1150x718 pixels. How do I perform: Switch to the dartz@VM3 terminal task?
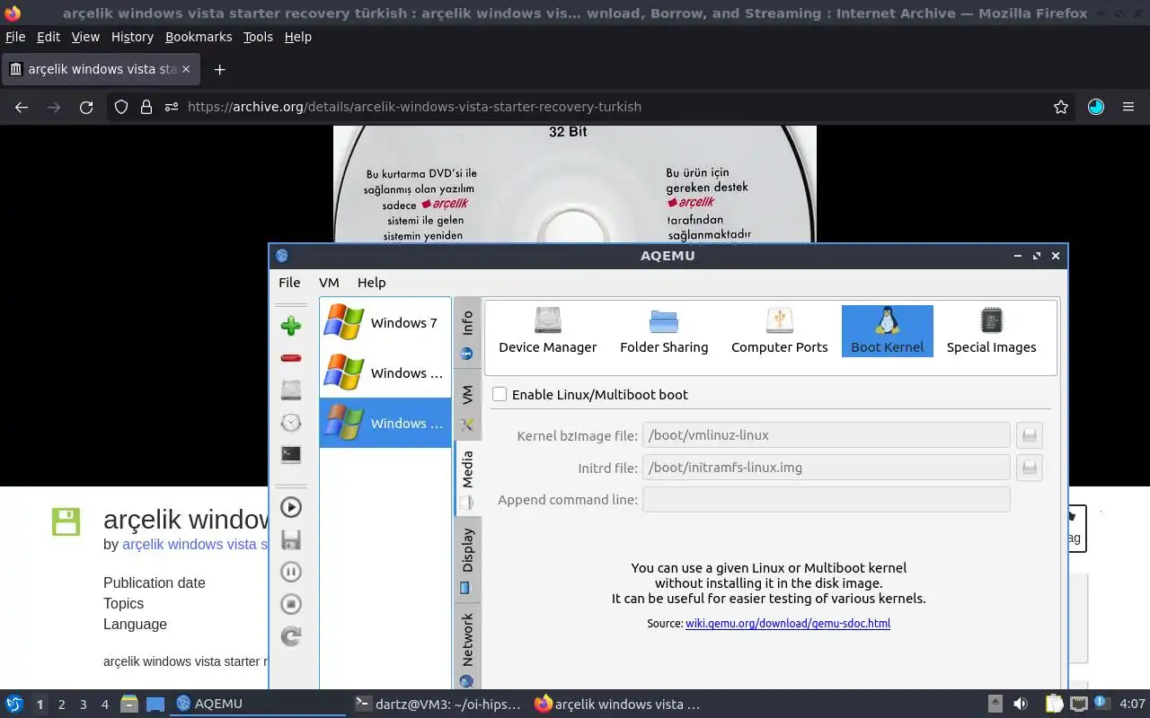(x=438, y=704)
